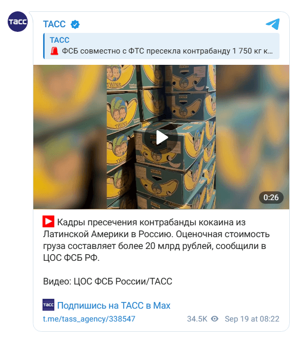Open the Sep 19 at 08:22 timestamp
The width and height of the screenshot is (299, 339).
coord(252,319)
